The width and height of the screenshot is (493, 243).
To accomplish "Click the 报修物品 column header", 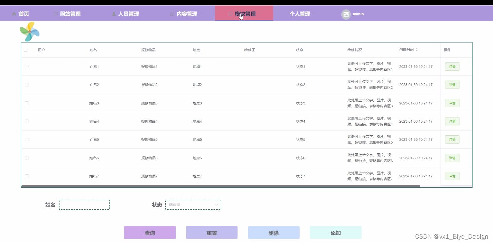I will 148,50.
